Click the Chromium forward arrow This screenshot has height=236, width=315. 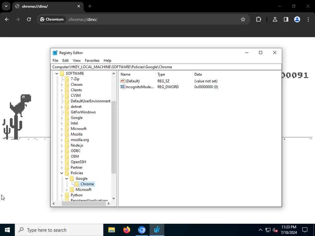(18, 19)
